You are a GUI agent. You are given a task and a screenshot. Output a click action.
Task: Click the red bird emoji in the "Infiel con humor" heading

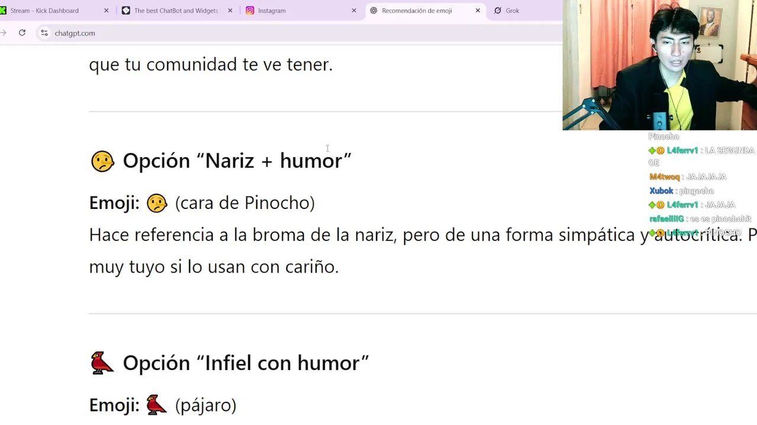pos(102,363)
